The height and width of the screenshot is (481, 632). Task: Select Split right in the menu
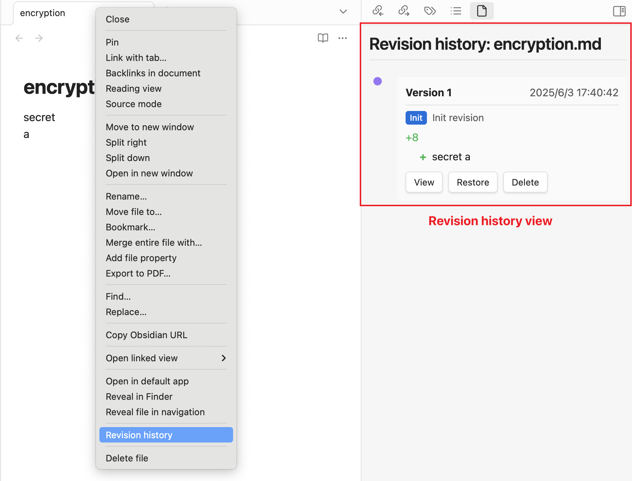[x=126, y=142]
